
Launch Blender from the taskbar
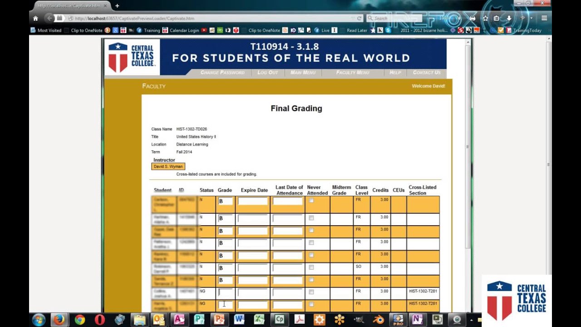tap(379, 319)
